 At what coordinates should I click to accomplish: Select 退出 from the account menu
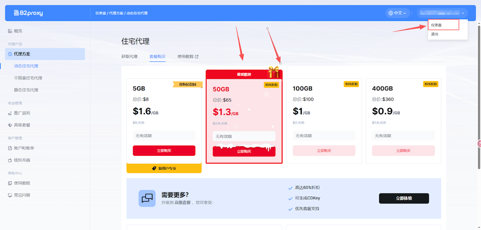(x=434, y=34)
